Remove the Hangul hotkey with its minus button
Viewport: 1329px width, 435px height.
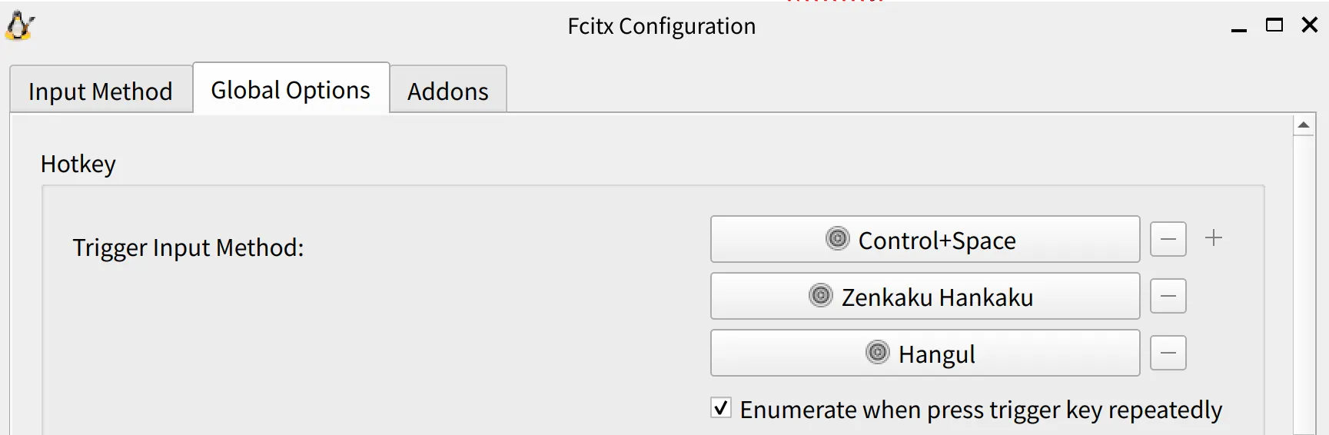1168,353
